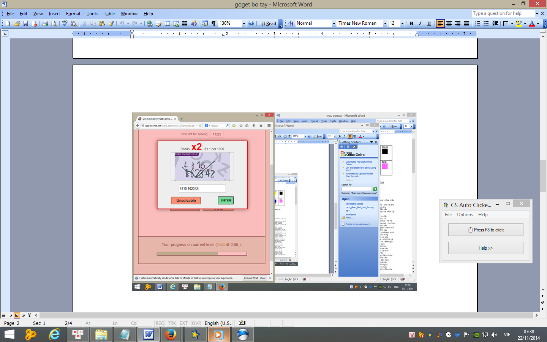Viewport: 547px width, 342px height.
Task: Open the font size dropdown
Action: pyautogui.click(x=402, y=24)
